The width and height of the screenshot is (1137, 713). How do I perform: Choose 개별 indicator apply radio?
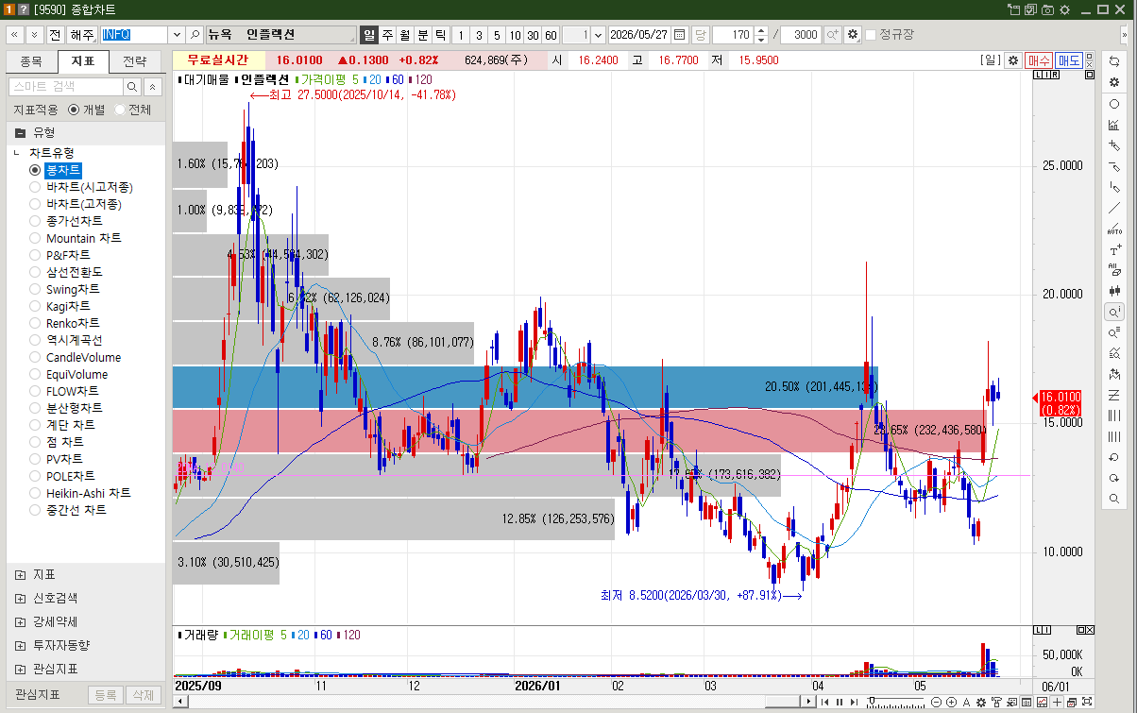[74, 110]
